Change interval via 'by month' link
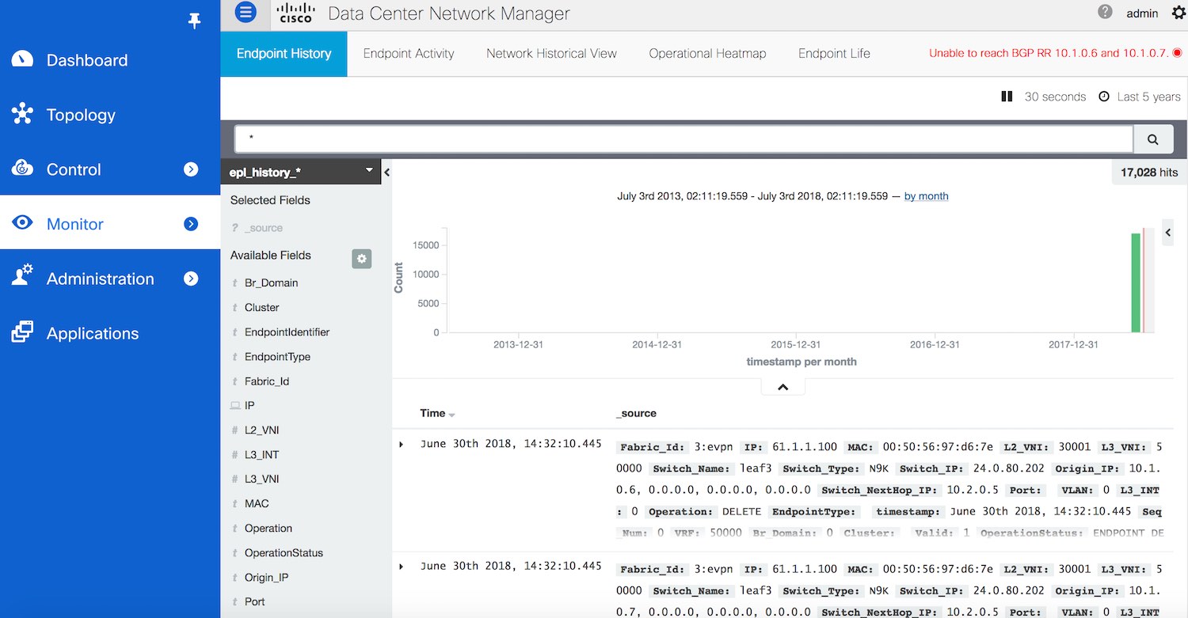The image size is (1188, 618). [926, 196]
